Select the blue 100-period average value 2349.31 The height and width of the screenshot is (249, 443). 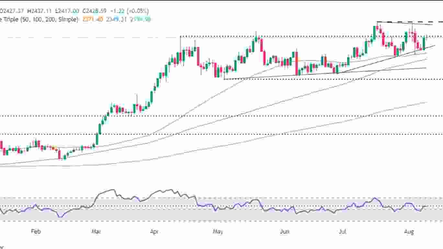[x=118, y=19]
